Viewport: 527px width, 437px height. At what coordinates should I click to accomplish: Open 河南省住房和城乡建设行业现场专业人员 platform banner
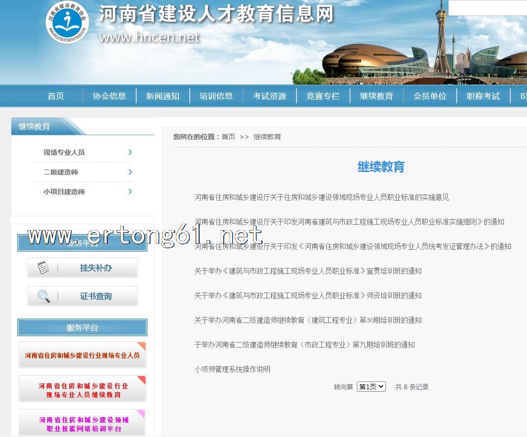pos(82,355)
